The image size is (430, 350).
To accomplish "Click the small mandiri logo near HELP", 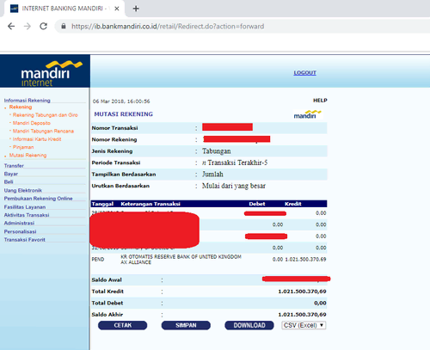I will pos(307,114).
